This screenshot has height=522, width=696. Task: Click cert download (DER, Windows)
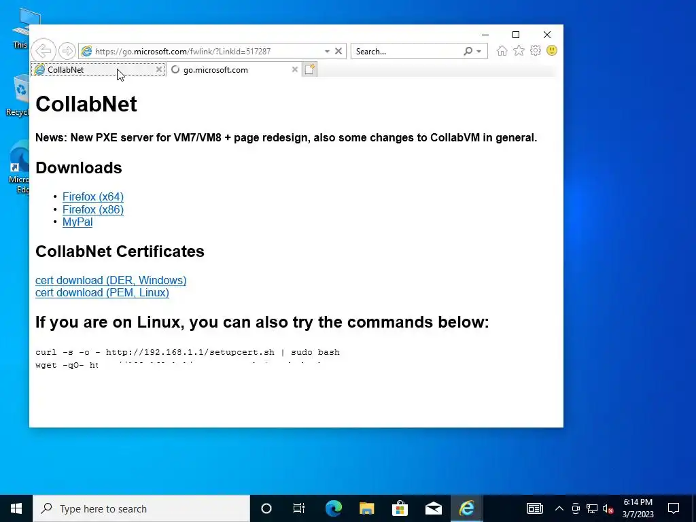coord(111,280)
